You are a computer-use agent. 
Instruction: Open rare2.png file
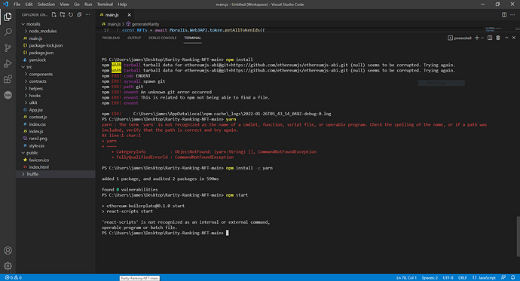[x=56, y=139]
